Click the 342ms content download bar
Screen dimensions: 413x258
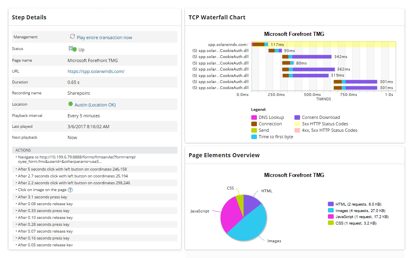pyautogui.click(x=312, y=57)
